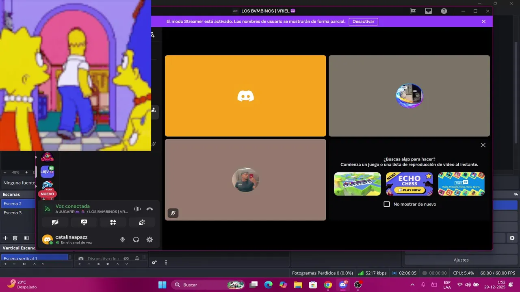The height and width of the screenshot is (292, 520).
Task: Open the LB|V server icon
Action: click(47, 172)
